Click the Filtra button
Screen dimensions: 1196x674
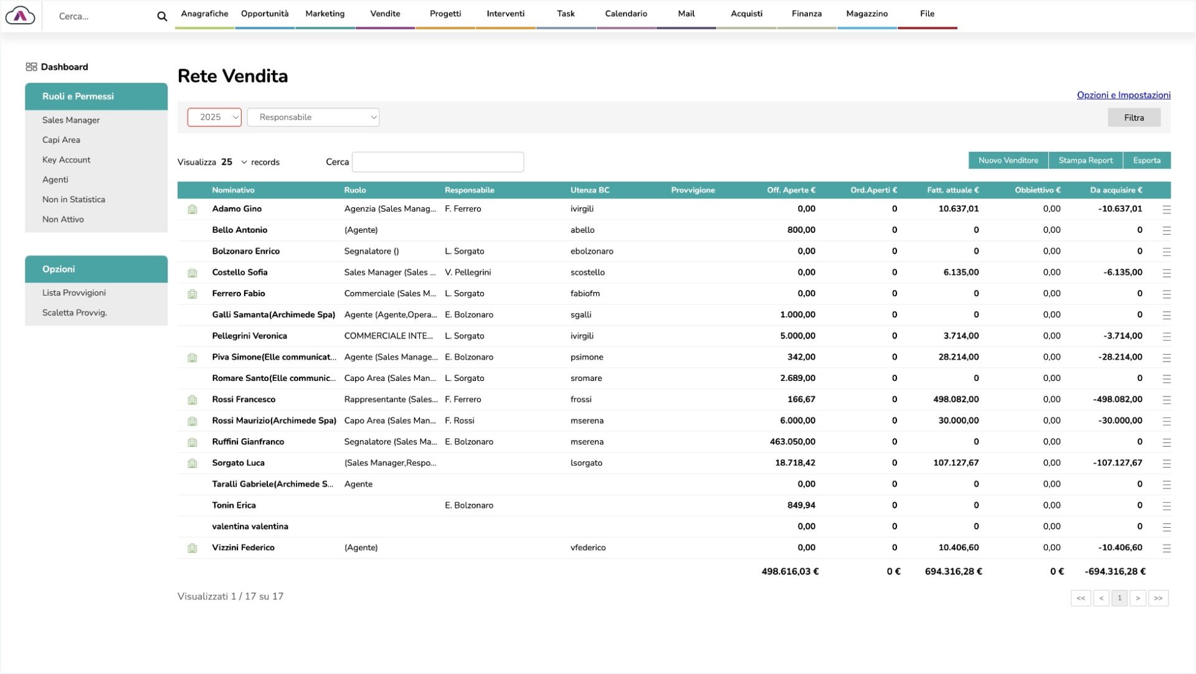coord(1133,118)
